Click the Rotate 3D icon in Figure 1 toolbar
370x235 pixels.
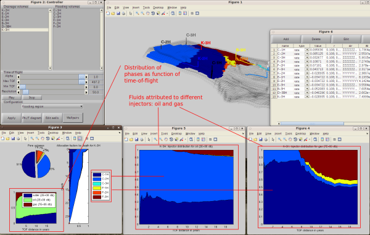pos(153,14)
